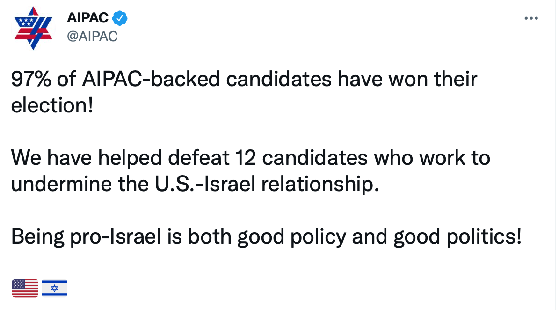The height and width of the screenshot is (310, 559).
Task: Select the word "AIPAC-backed" in tweet
Action: coord(151,79)
